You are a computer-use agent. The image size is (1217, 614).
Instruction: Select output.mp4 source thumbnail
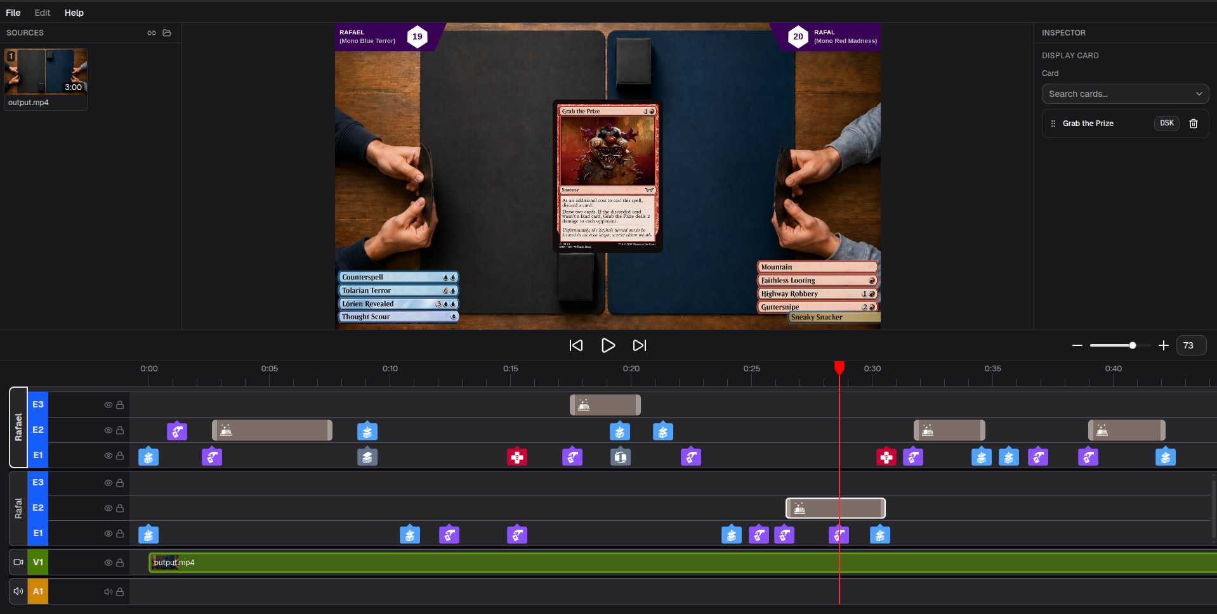click(x=46, y=72)
